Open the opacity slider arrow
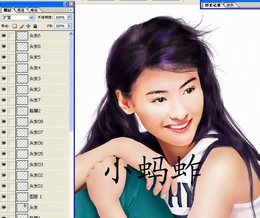Image resolution: width=260 pixels, height=218 pixels. click(x=69, y=17)
